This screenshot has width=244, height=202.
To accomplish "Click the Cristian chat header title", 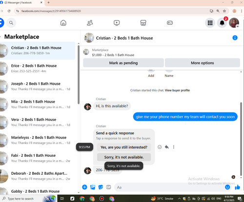I will click(x=124, y=38).
